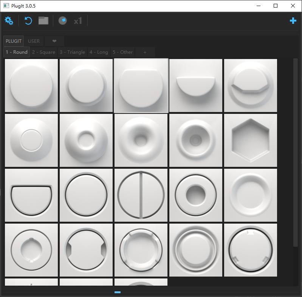Select the half-circle ledge plug thumbnail
302x297 pixels.
pyautogui.click(x=196, y=86)
